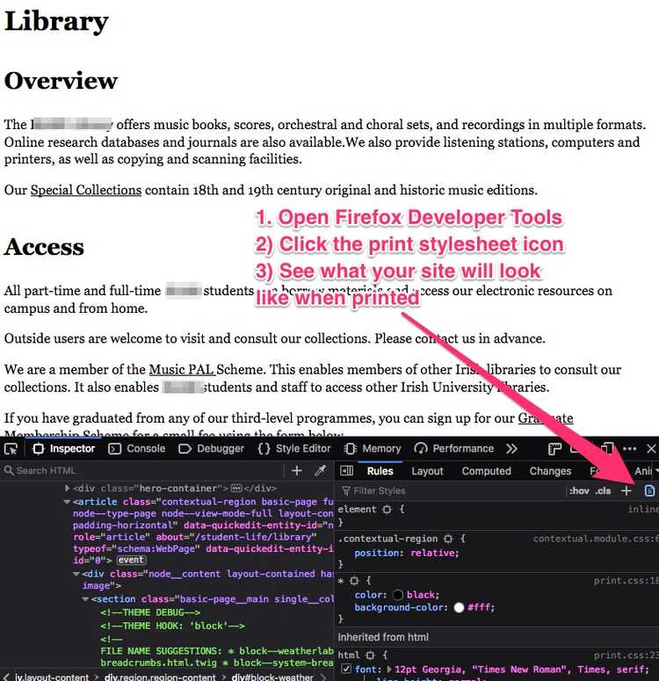Add a new CSS rule with plus icon
Screen dimensions: 659x681
click(x=626, y=490)
